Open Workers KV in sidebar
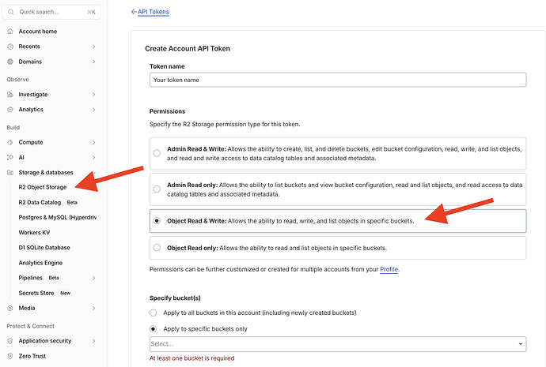The height and width of the screenshot is (367, 546). click(34, 233)
